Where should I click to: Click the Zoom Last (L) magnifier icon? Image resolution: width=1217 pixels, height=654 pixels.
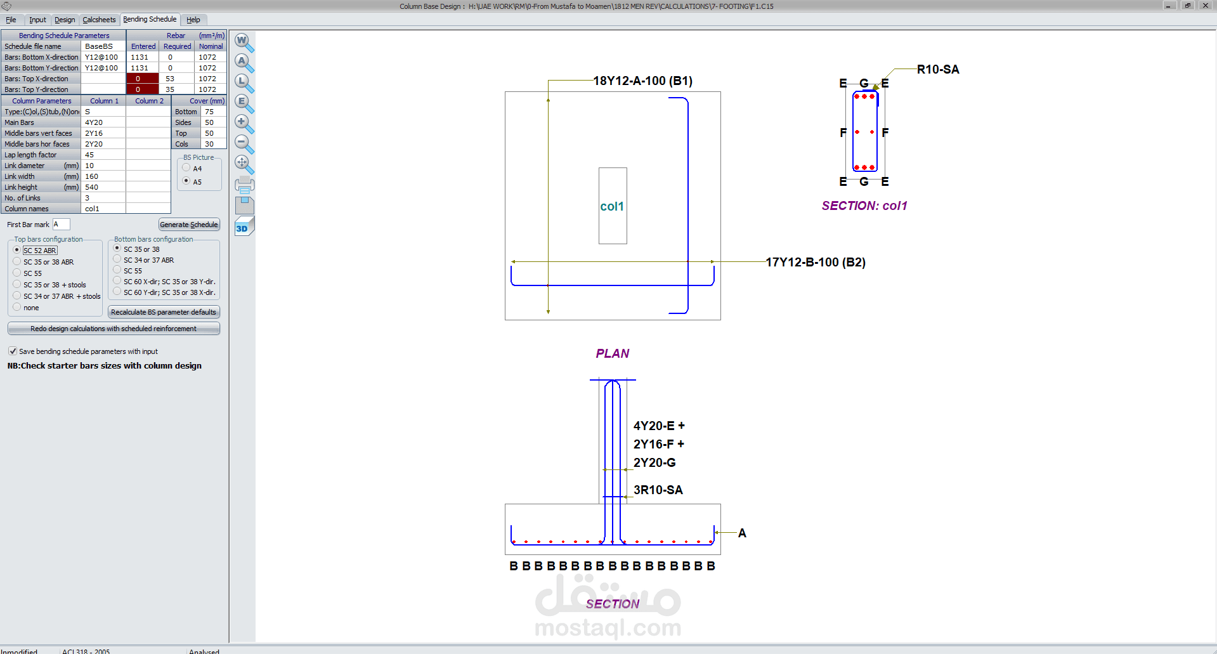244,84
